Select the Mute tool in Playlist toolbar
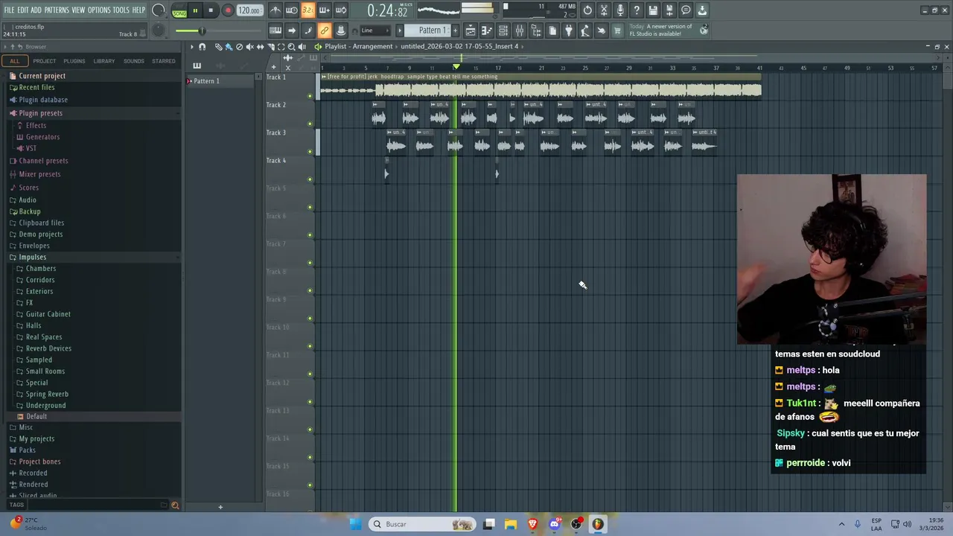The image size is (953, 536). [249, 46]
